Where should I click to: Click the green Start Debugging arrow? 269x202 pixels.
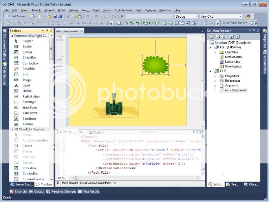pos(122,16)
